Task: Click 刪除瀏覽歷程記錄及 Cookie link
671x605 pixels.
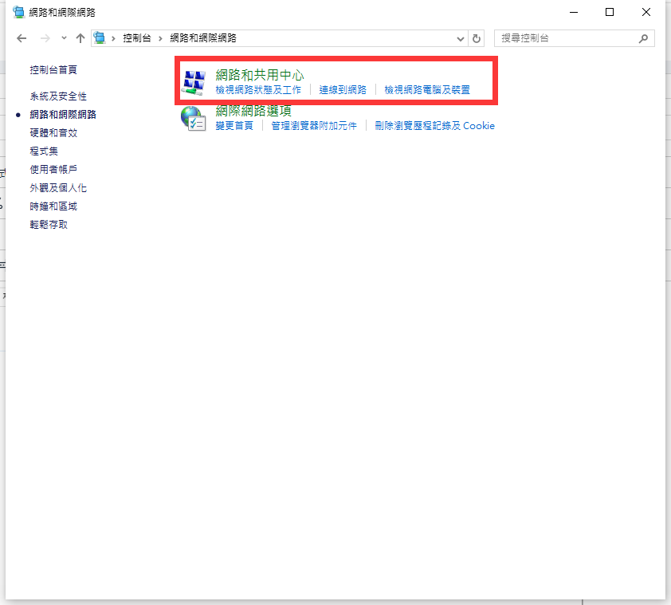Action: [435, 126]
